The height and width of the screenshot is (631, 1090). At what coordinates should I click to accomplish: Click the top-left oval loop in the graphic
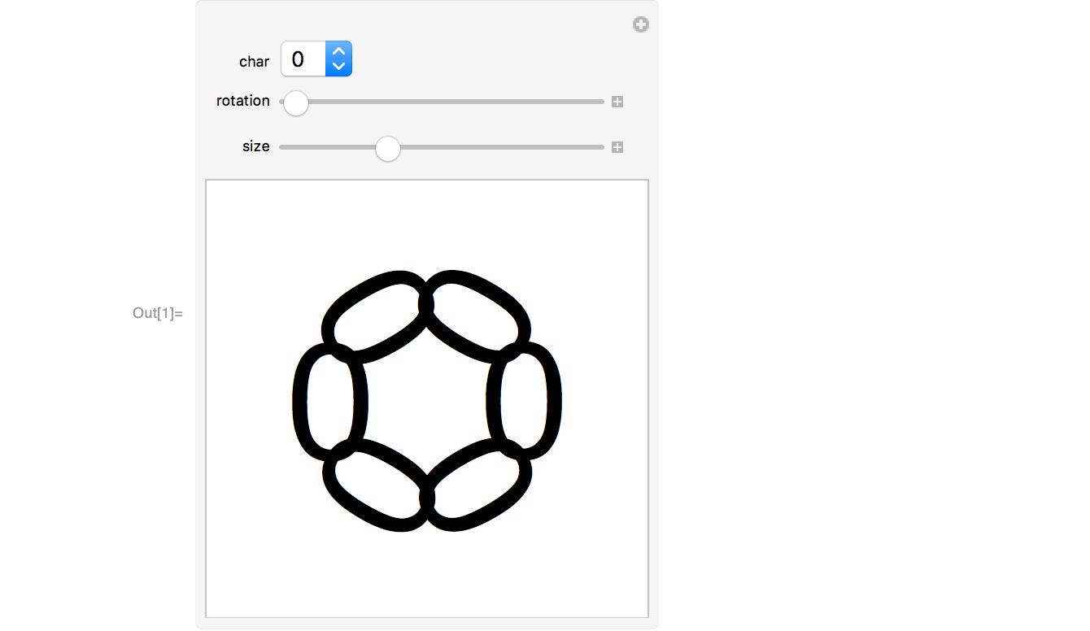(375, 317)
